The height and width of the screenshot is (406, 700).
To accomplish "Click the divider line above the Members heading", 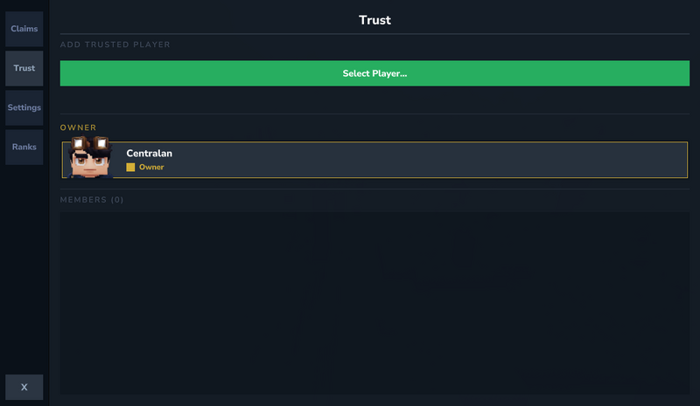I will point(374,189).
